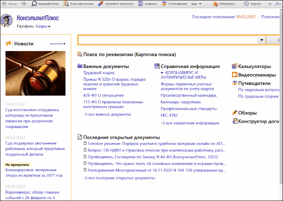Open Производственный календарь link
The height and width of the screenshot is (201, 283).
[189, 95]
